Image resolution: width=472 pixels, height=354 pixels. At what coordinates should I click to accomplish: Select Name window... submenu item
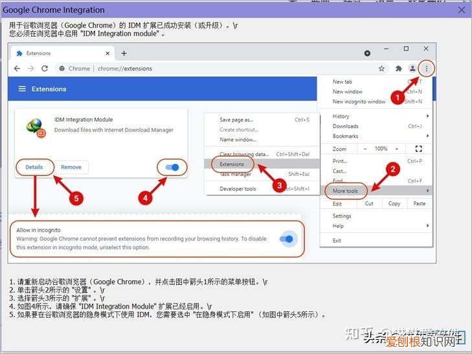click(x=262, y=140)
